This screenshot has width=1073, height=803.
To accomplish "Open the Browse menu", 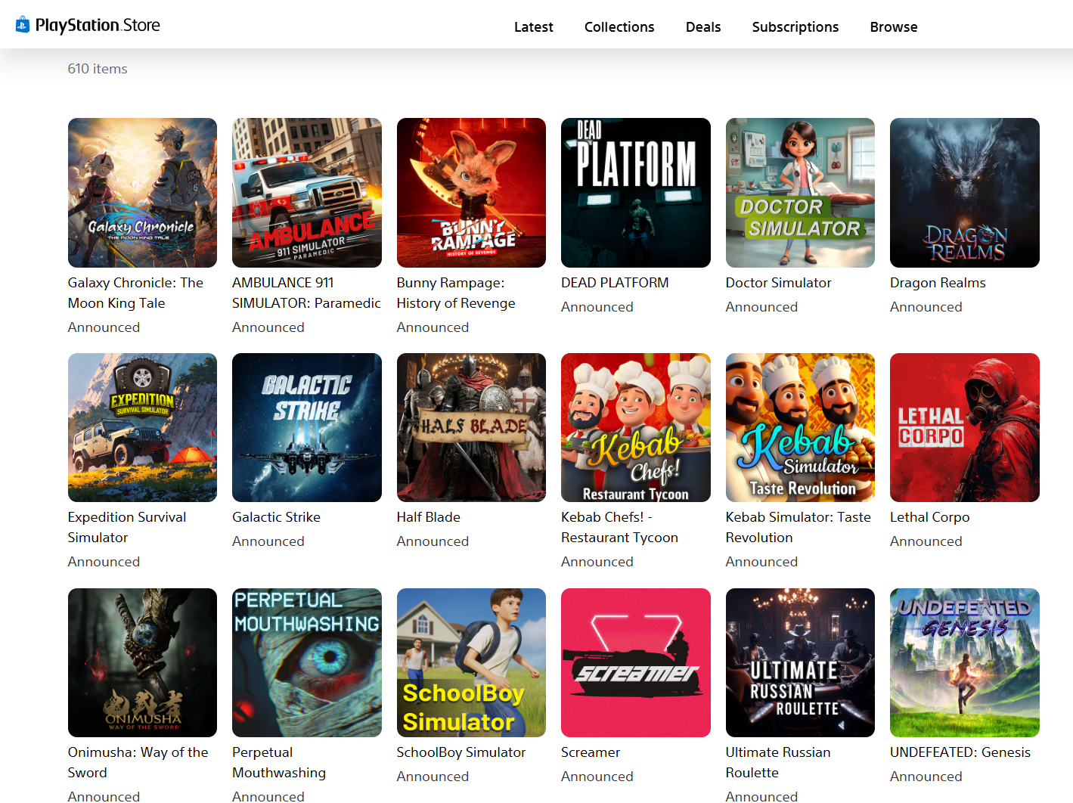I will 893,26.
